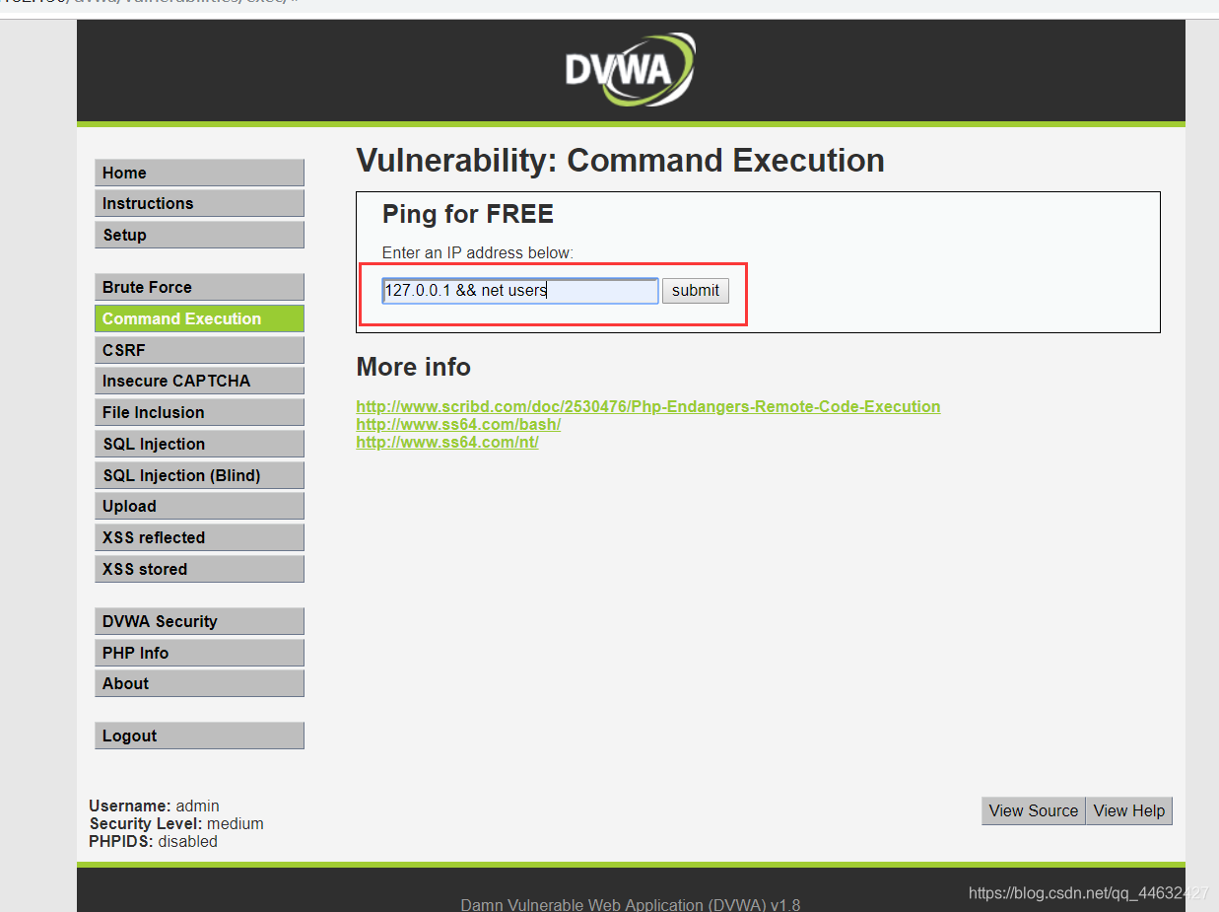Click the 'More info' heading

(x=414, y=367)
